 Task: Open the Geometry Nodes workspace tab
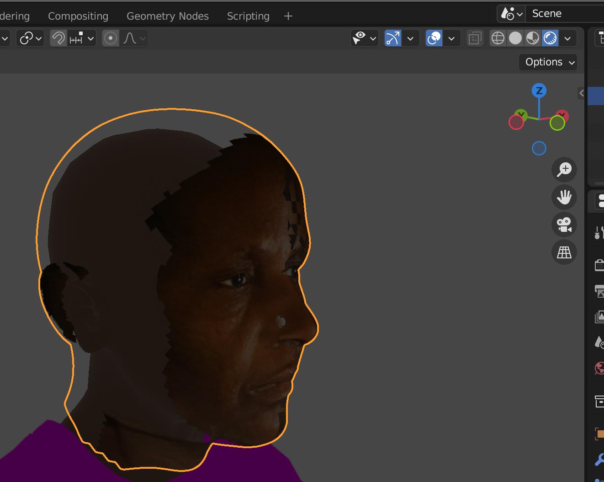point(168,16)
